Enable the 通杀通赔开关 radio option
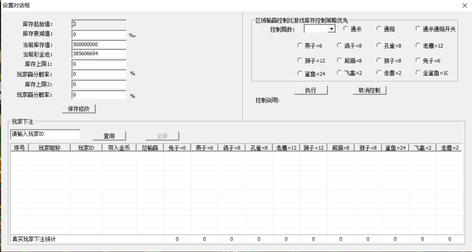Image resolution: width=472 pixels, height=252 pixels. 418,29
